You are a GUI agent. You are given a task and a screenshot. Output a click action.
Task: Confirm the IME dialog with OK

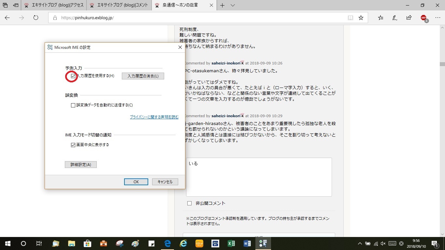pyautogui.click(x=136, y=182)
